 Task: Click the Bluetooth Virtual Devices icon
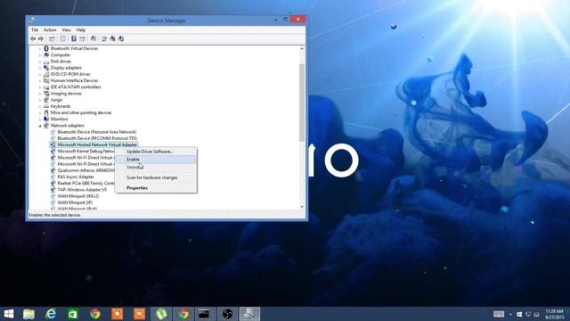click(46, 48)
